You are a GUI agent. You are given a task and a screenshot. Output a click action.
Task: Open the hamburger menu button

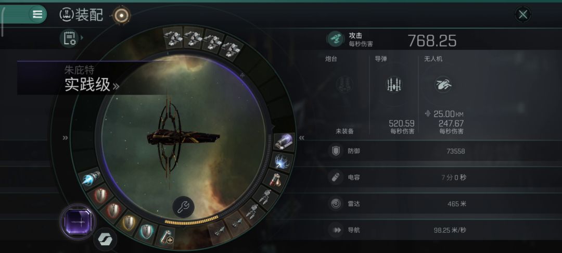[37, 15]
